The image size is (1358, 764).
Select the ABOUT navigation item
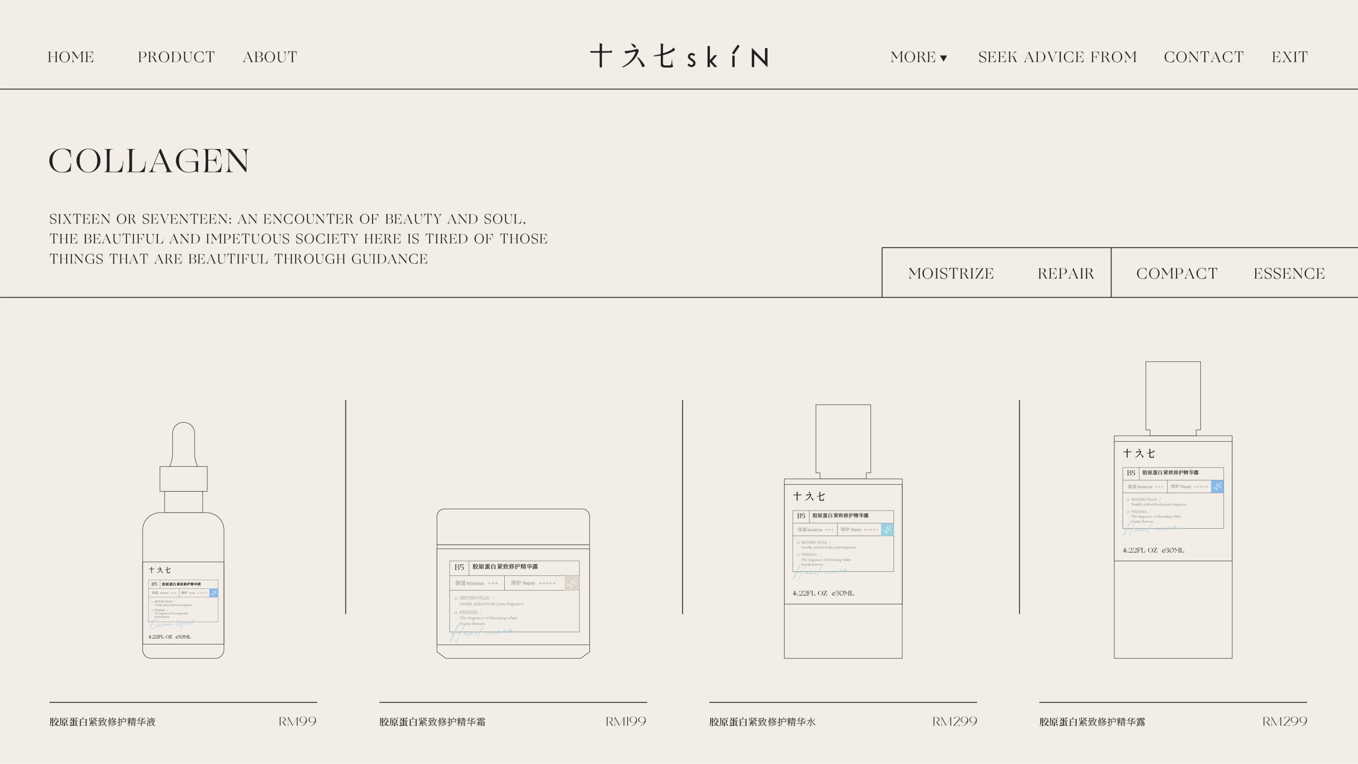tap(269, 58)
